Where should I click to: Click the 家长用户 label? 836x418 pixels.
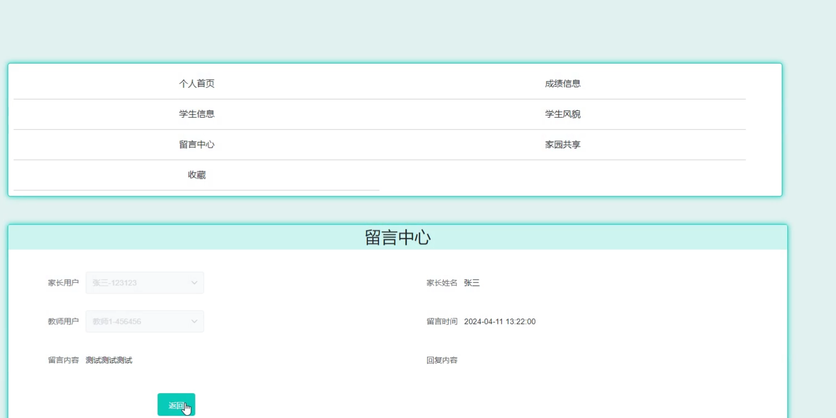click(64, 283)
